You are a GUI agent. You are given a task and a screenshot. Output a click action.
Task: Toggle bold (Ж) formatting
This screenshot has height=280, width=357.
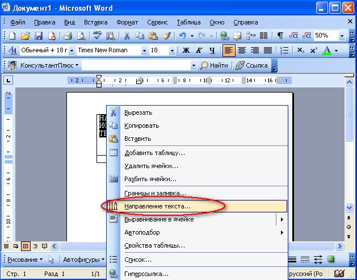tap(186, 50)
